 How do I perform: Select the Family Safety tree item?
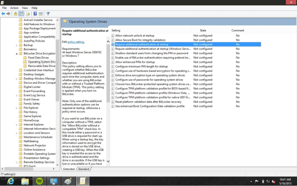click(x=32, y=103)
